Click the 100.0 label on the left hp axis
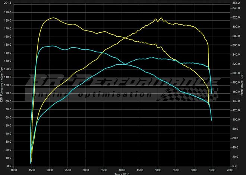This screenshot has height=175, width=246. [7, 85]
